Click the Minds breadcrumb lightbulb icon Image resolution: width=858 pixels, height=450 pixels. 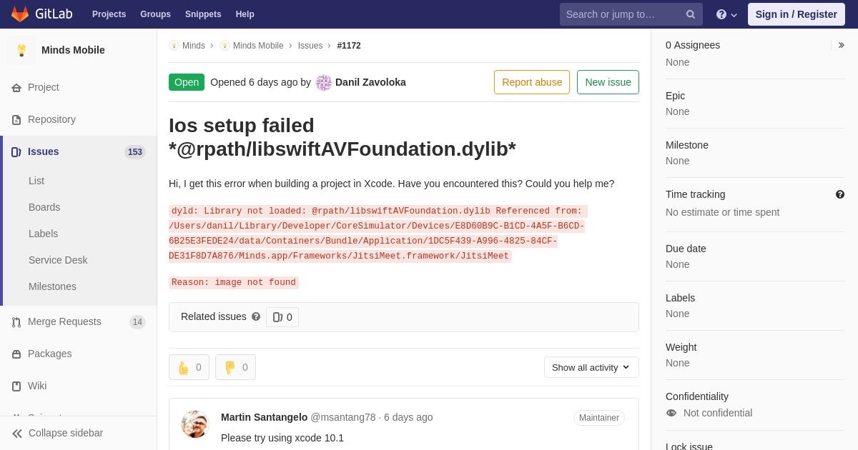[174, 46]
